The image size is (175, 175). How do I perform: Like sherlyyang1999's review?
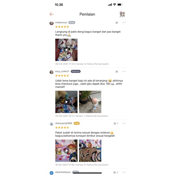point(116,123)
